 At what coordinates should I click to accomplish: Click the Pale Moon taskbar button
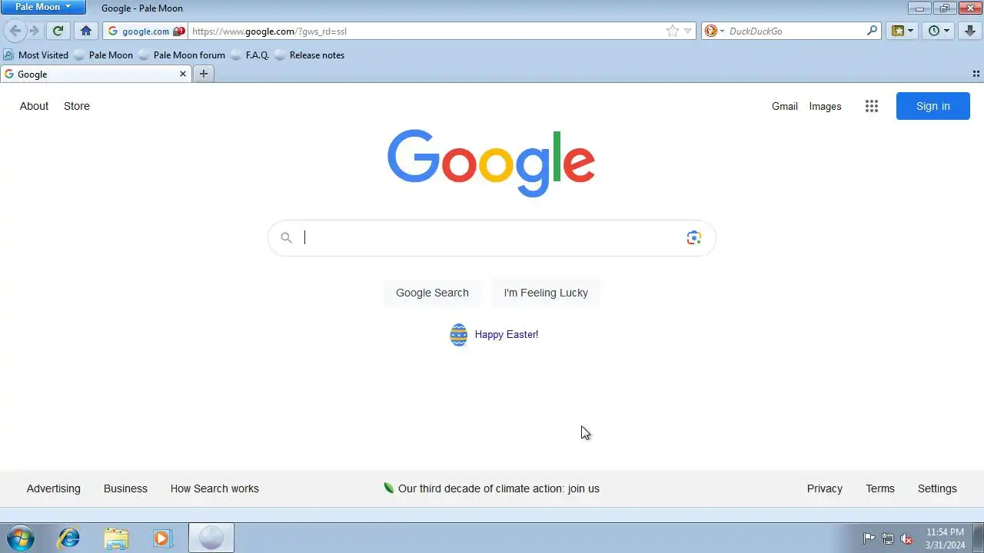[211, 538]
